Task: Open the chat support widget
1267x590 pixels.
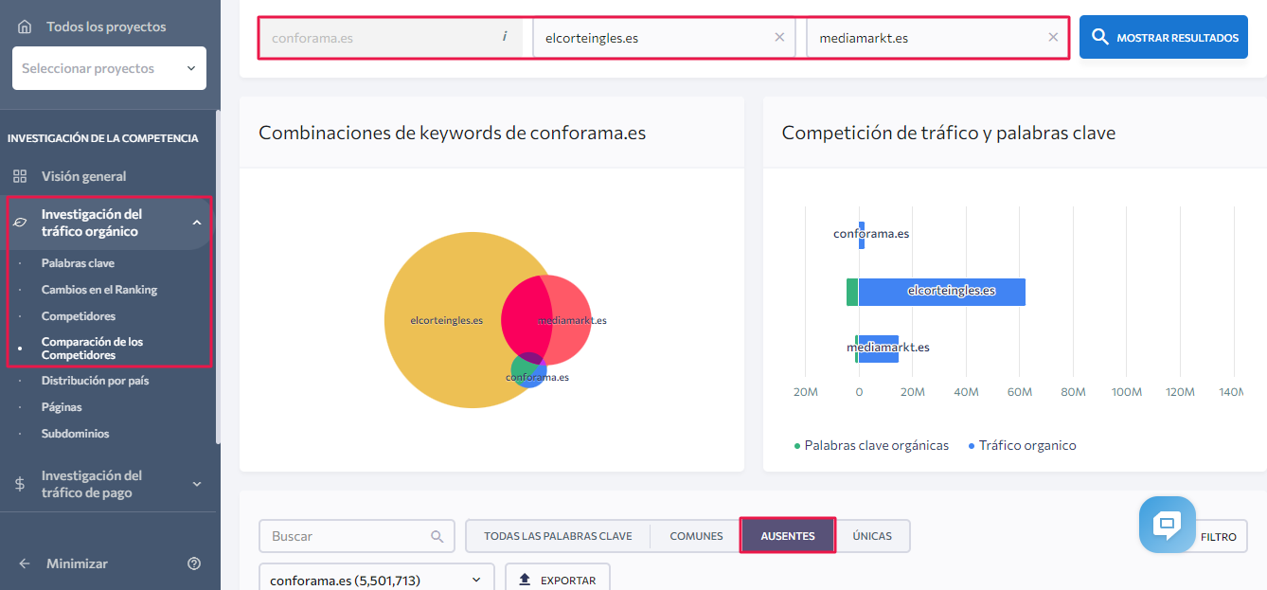Action: coord(1167,525)
